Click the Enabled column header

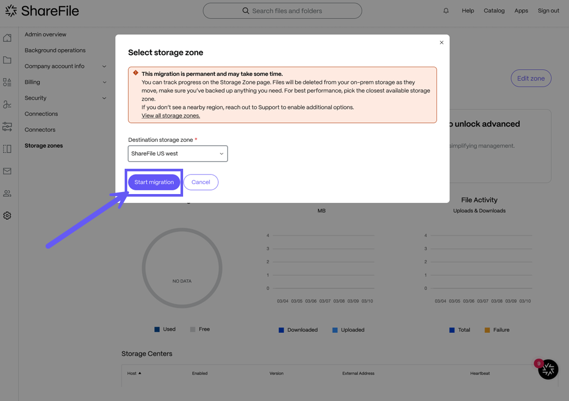pyautogui.click(x=200, y=373)
